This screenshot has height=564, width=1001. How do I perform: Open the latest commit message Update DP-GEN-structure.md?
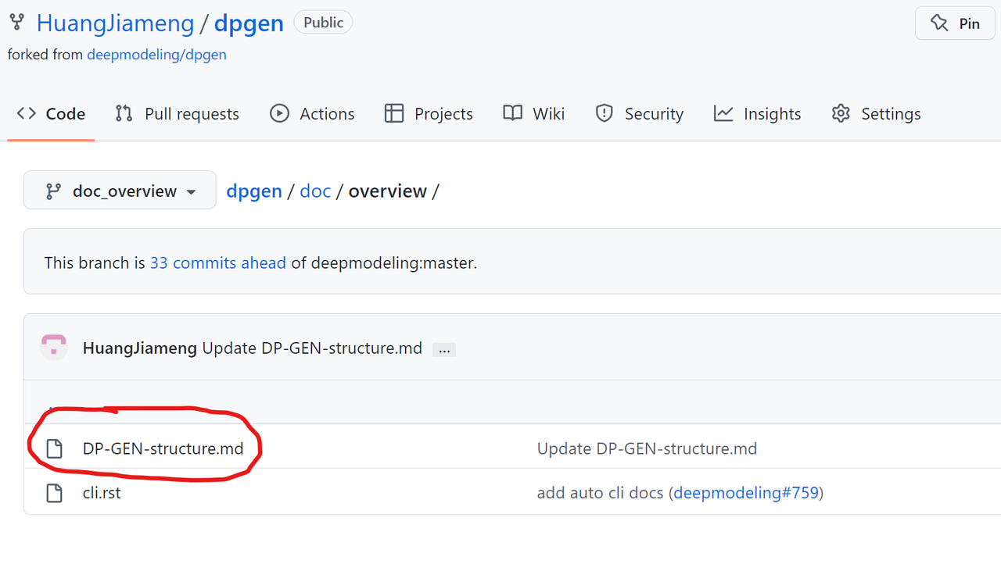312,348
